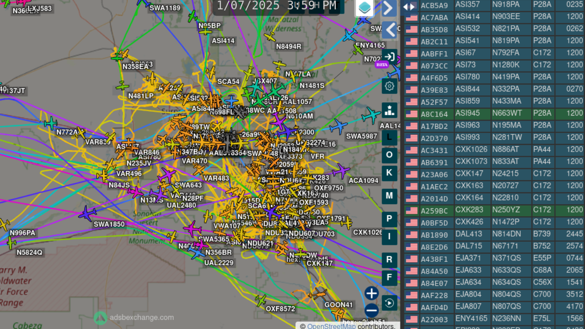
Task: Select the green N358EA aircraft icon
Action: pos(117,57)
